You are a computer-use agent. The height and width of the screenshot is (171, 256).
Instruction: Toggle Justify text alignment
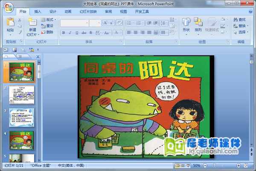[x=149, y=32]
